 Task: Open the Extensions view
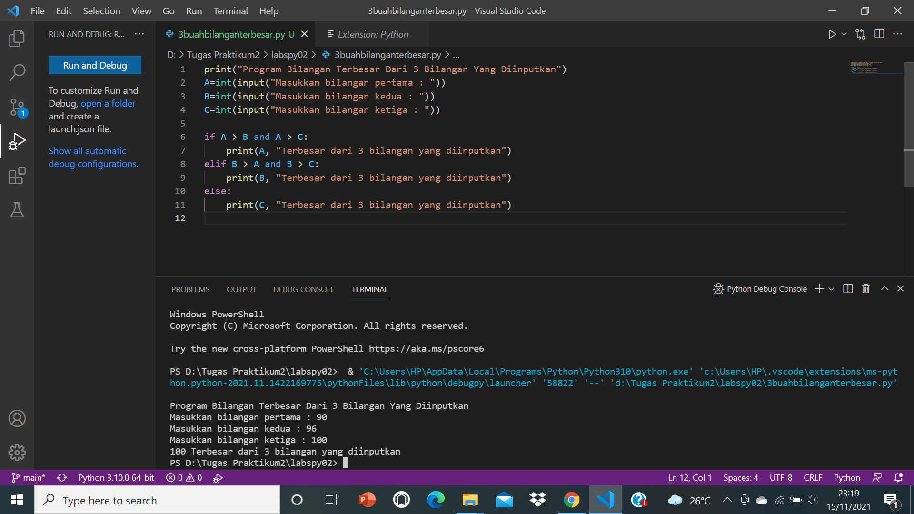[17, 176]
